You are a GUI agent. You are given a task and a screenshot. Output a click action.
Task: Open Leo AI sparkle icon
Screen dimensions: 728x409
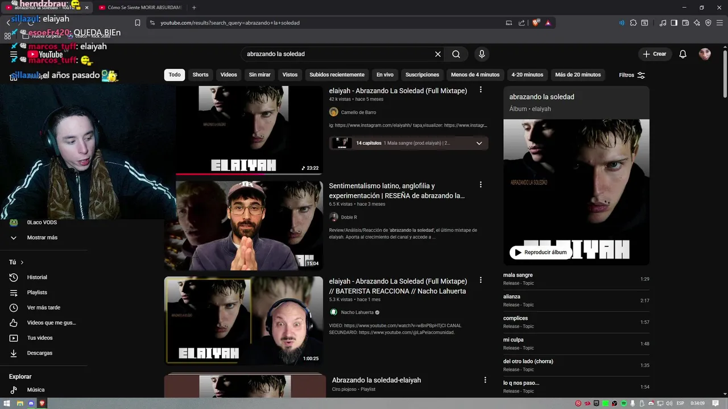(697, 23)
